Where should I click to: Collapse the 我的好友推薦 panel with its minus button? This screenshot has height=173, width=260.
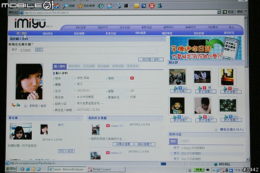coord(159,119)
